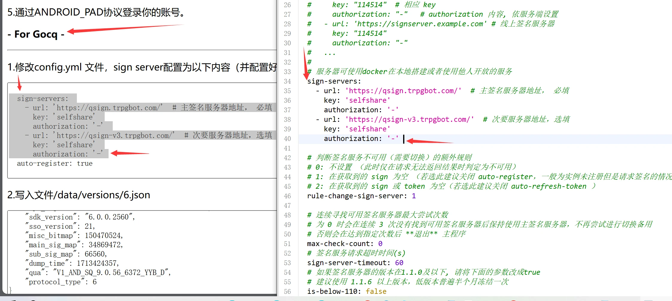The image size is (672, 301).
Task: Click editor line number 40
Action: 287,139
